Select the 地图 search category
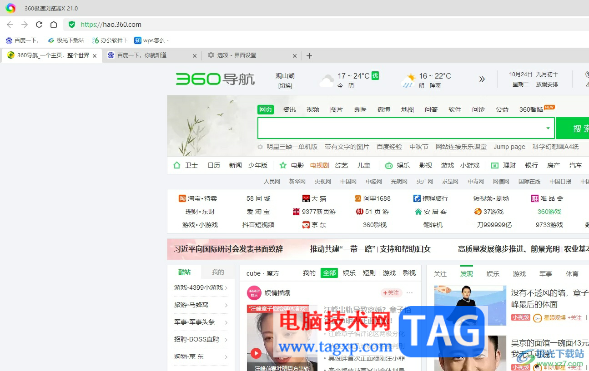589x371 pixels. tap(408, 109)
